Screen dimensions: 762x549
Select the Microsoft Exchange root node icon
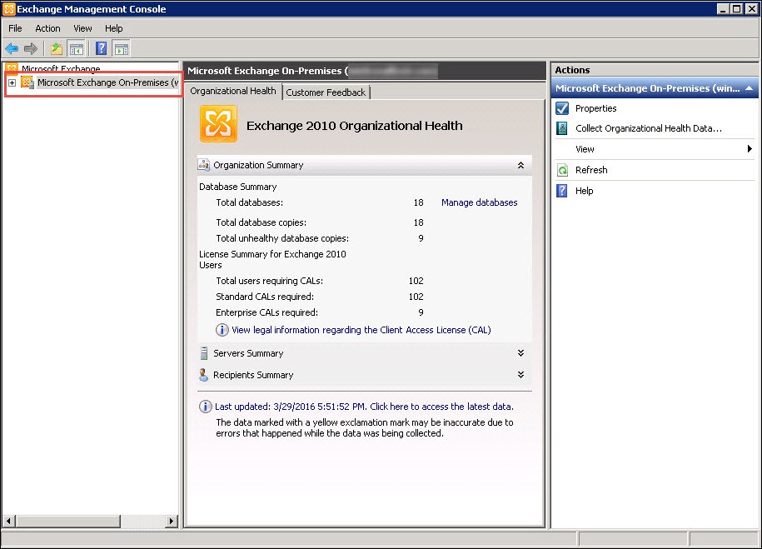coord(12,67)
